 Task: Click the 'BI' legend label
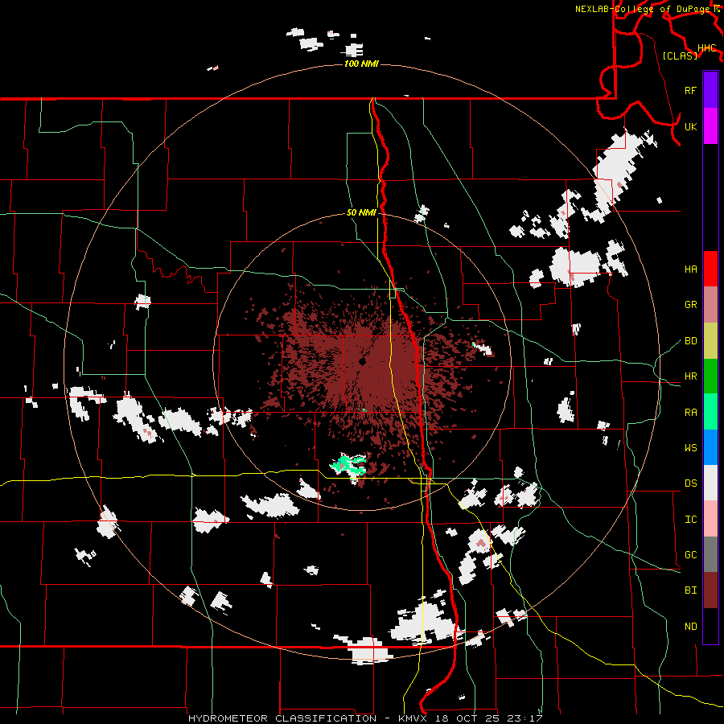(x=690, y=590)
